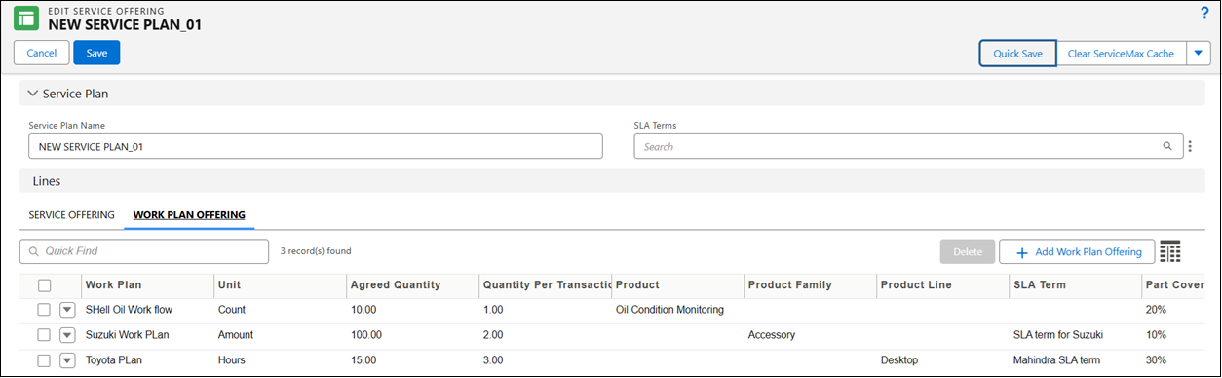Click the Save button
This screenshot has height=378, width=1222.
pos(96,53)
